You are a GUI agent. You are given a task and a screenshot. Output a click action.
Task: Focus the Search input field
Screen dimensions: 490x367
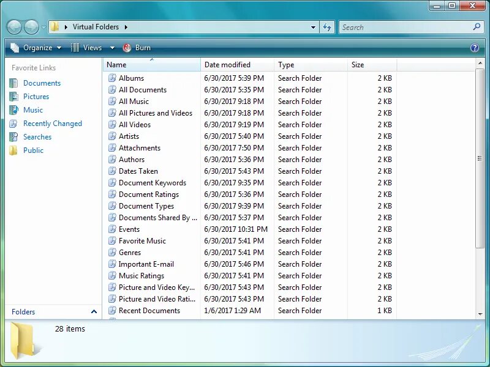(405, 27)
